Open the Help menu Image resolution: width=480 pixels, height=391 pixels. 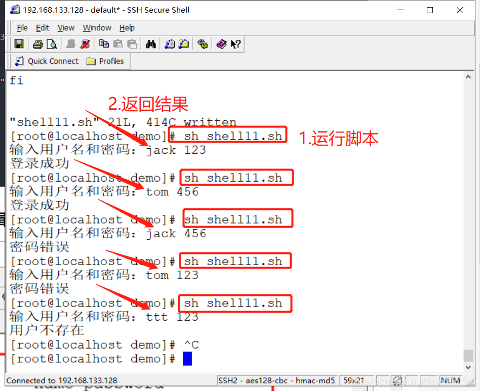point(127,28)
